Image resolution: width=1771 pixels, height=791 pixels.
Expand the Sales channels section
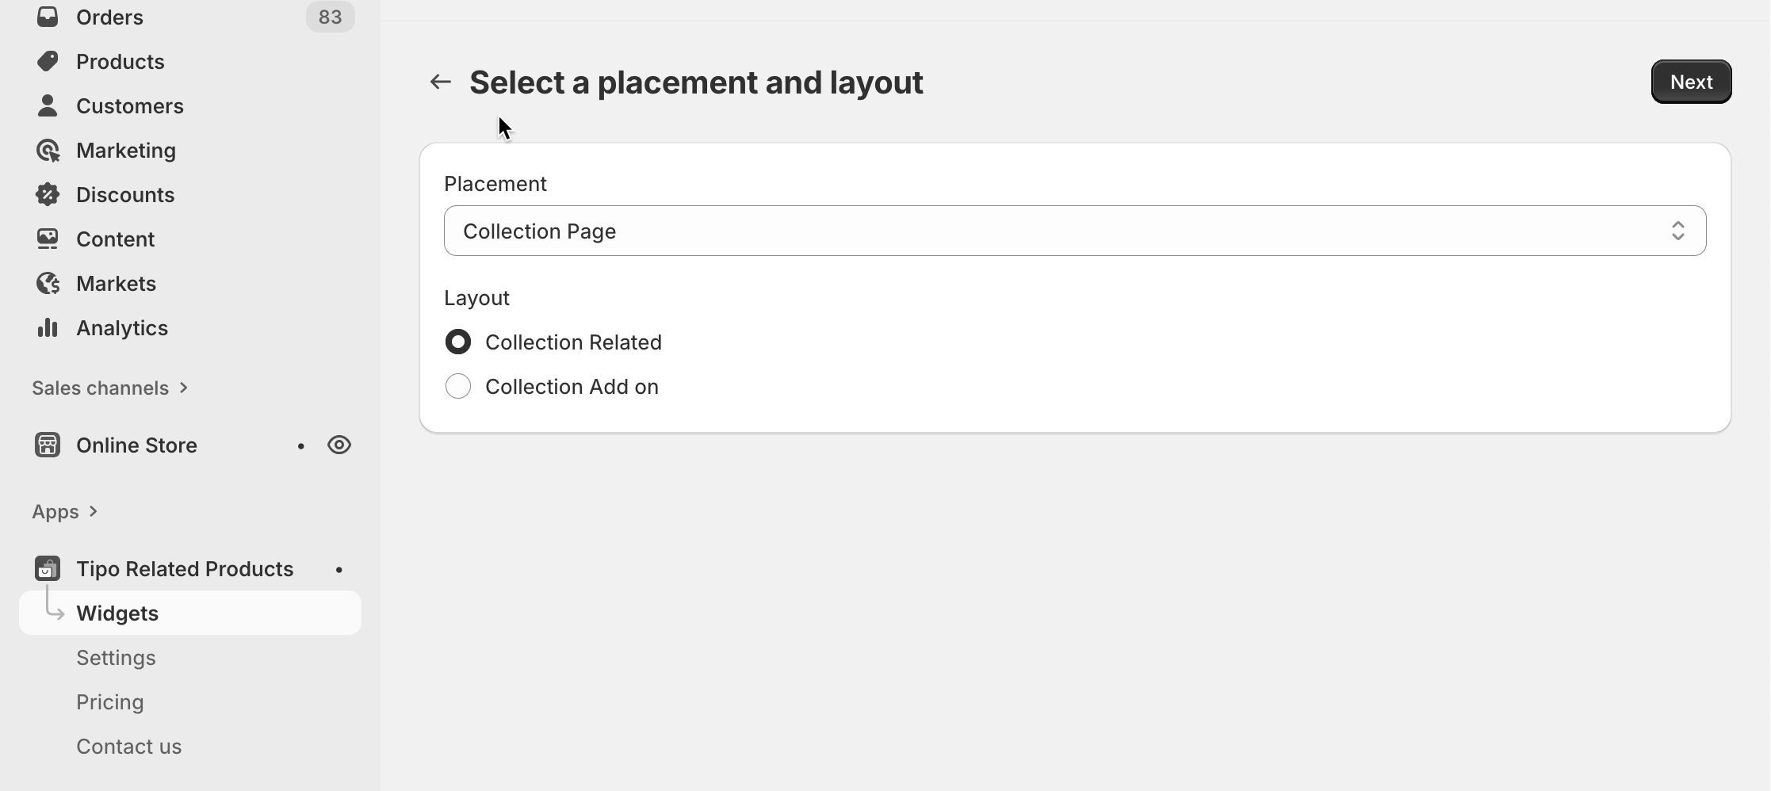click(110, 388)
